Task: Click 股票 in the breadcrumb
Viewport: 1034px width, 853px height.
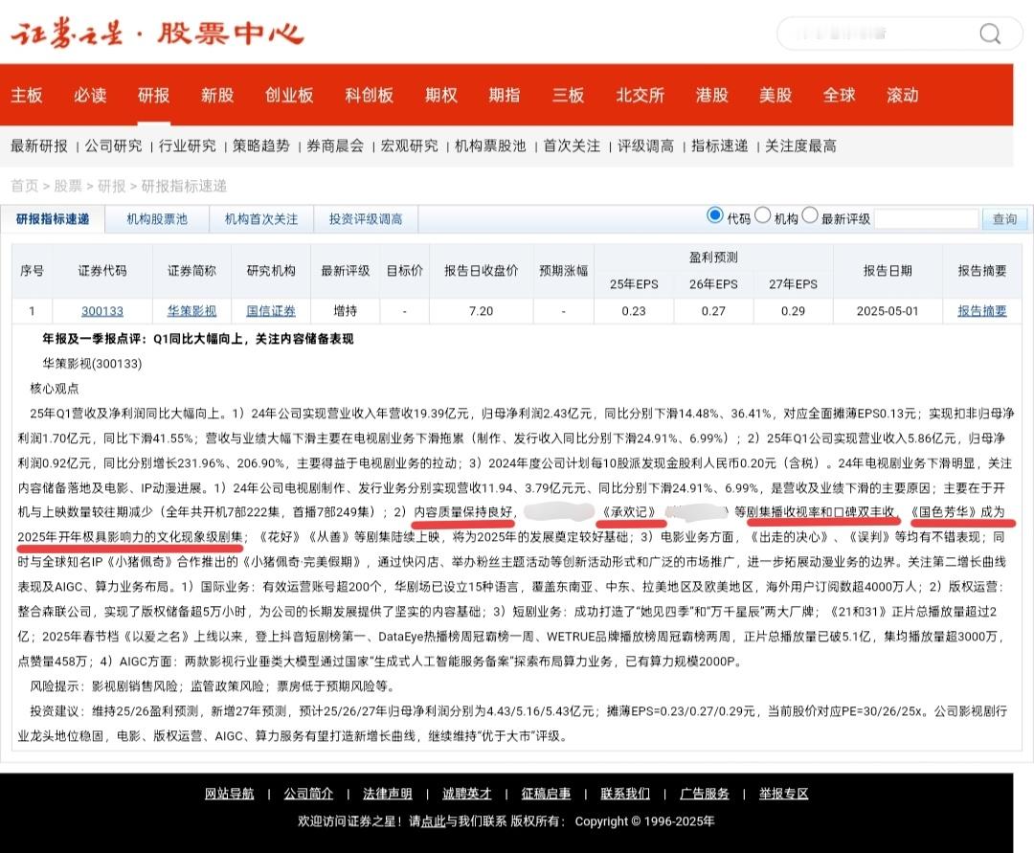Action: [x=68, y=186]
